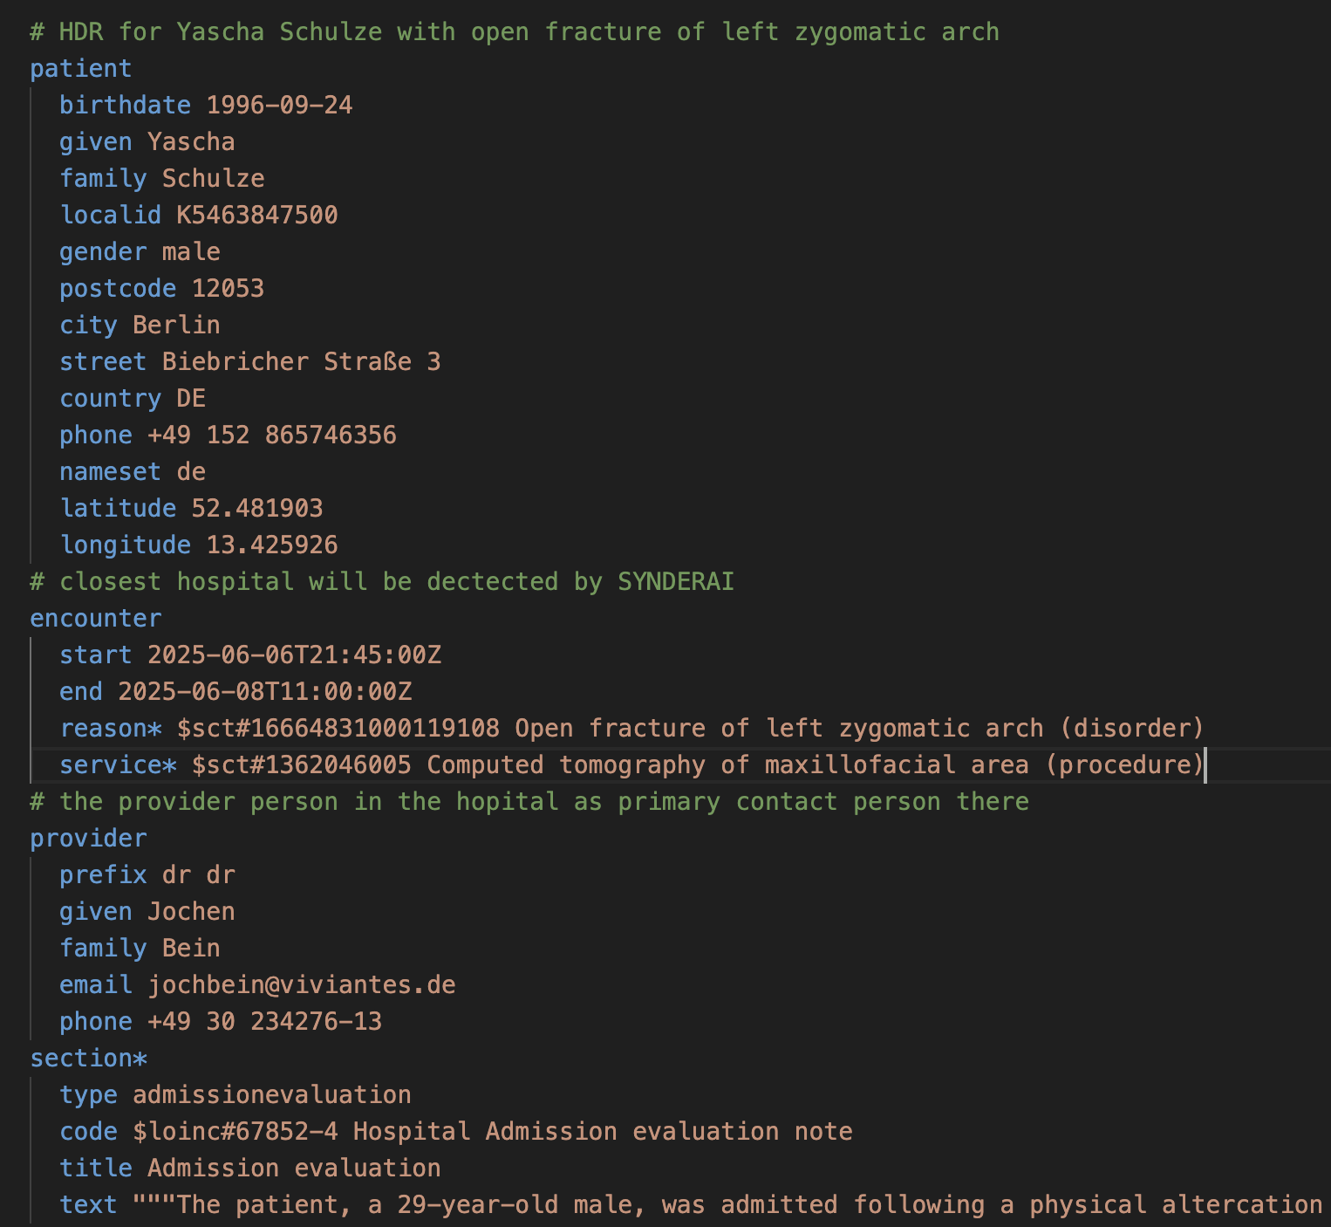Click the top HDR comment line
The width and height of the screenshot is (1331, 1227).
515,32
